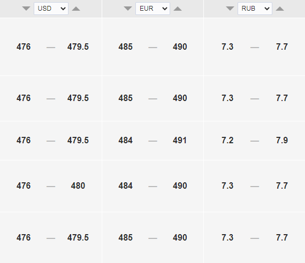Image resolution: width=305 pixels, height=263 pixels.
Task: Open the EUR currency dropdown
Action: click(152, 9)
